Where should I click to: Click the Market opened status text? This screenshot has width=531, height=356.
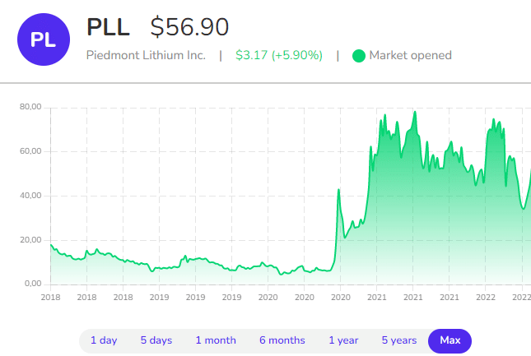[410, 56]
